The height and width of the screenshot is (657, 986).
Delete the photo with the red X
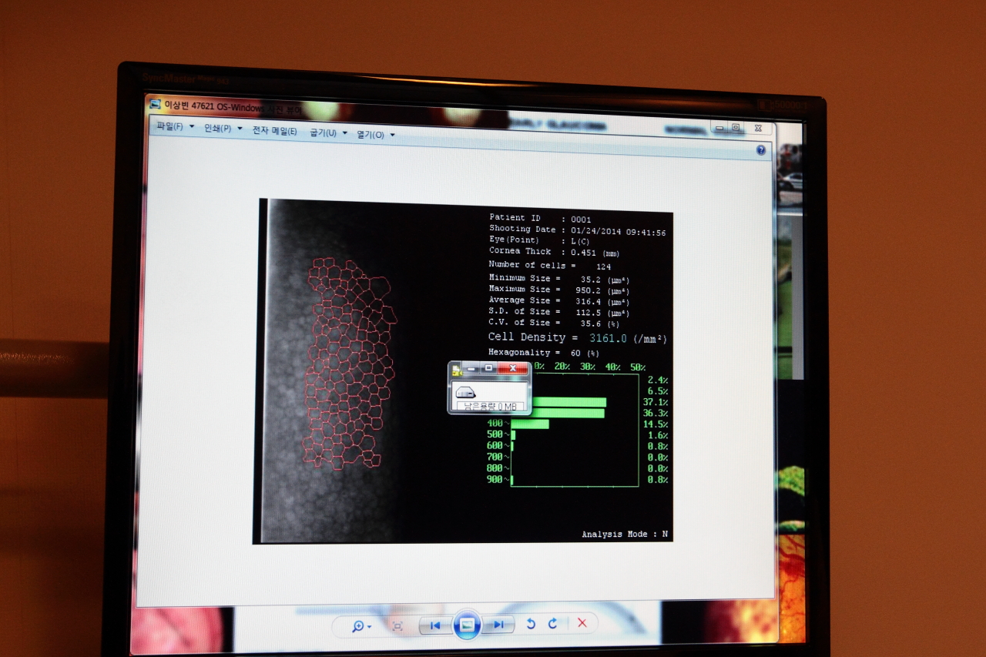[x=582, y=623]
